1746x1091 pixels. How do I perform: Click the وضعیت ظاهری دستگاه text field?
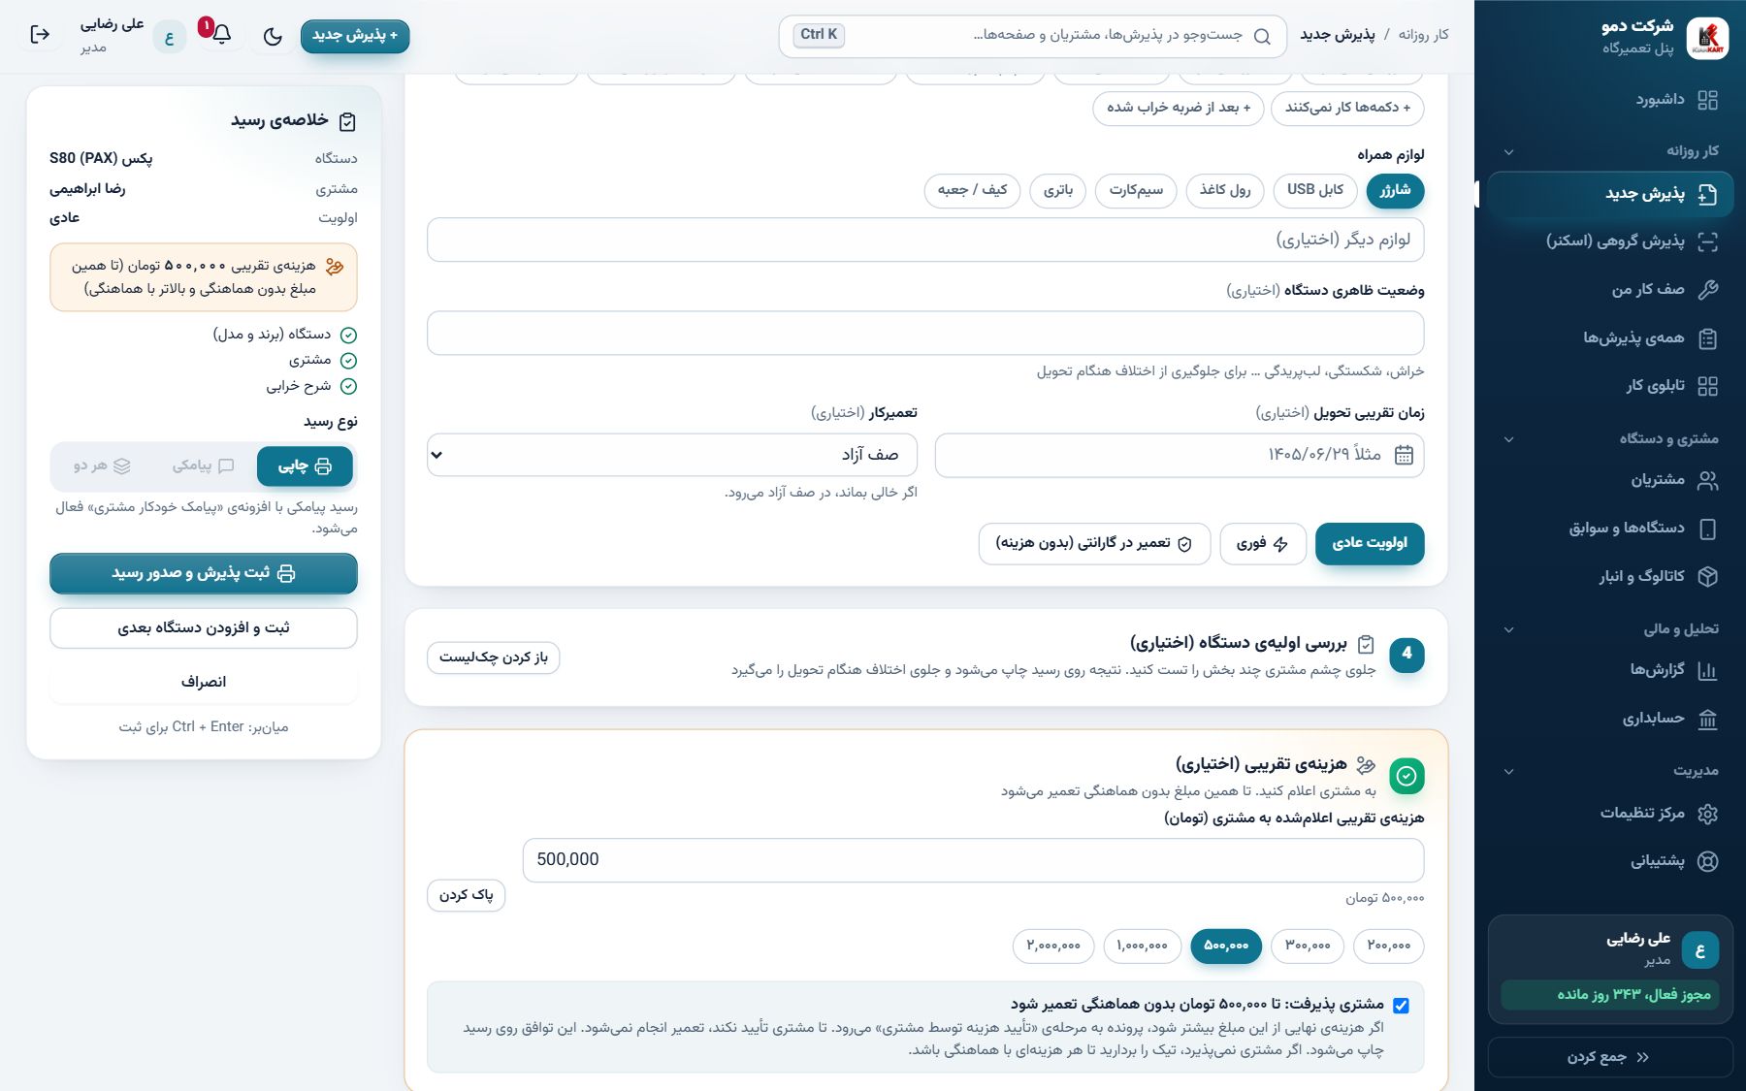[925, 333]
